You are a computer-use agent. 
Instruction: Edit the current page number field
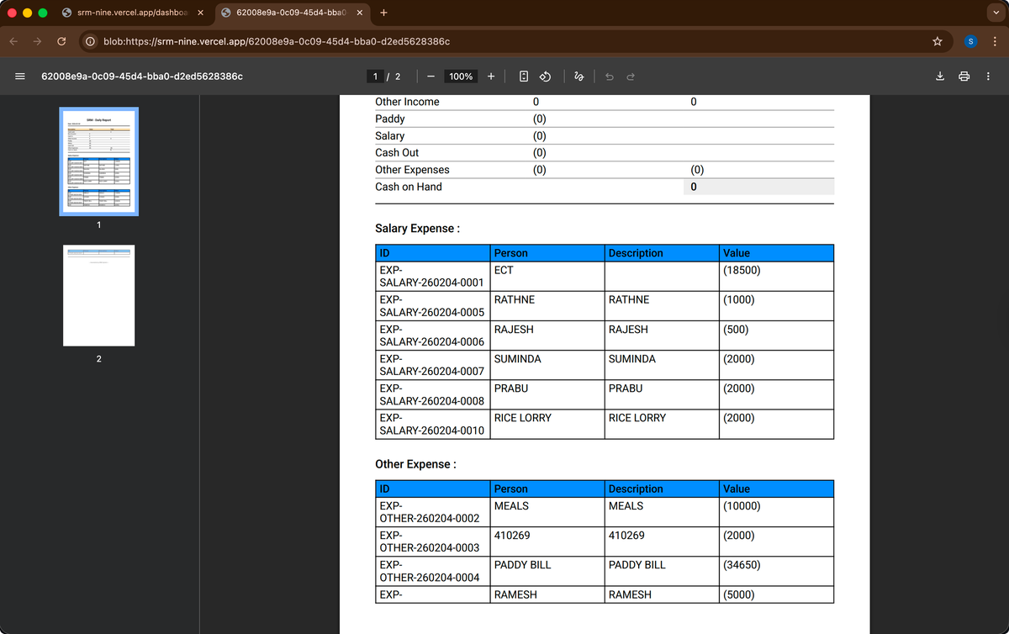(374, 77)
